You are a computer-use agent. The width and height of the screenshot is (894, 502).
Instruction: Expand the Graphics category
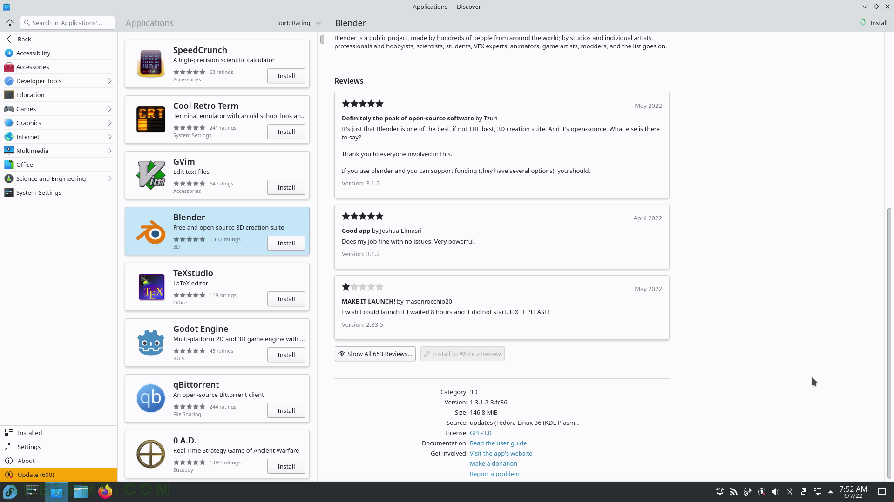tap(110, 123)
